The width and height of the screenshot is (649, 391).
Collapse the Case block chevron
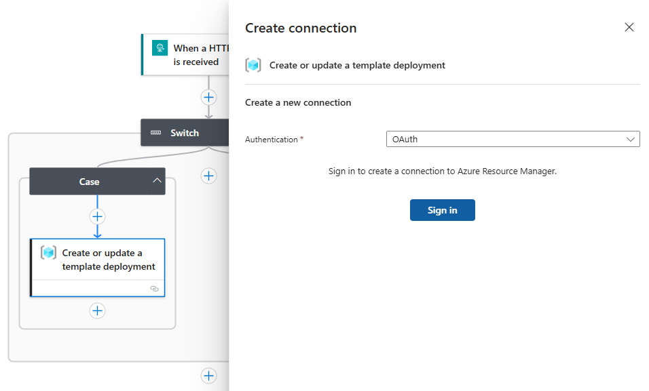tap(157, 181)
